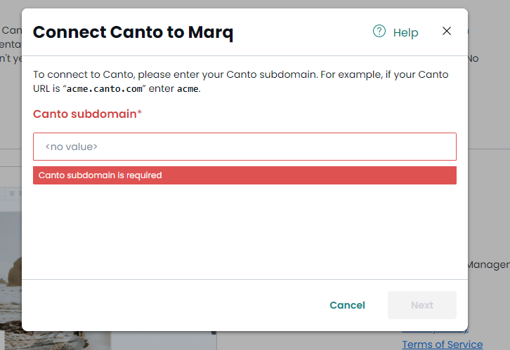510x350 pixels.
Task: Click the 'acme.canto.com' example URL text
Action: [x=105, y=88]
